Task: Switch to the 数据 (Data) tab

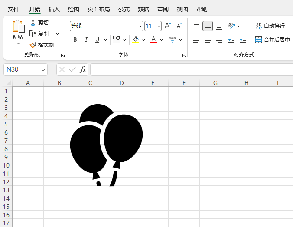Action: tap(143, 9)
